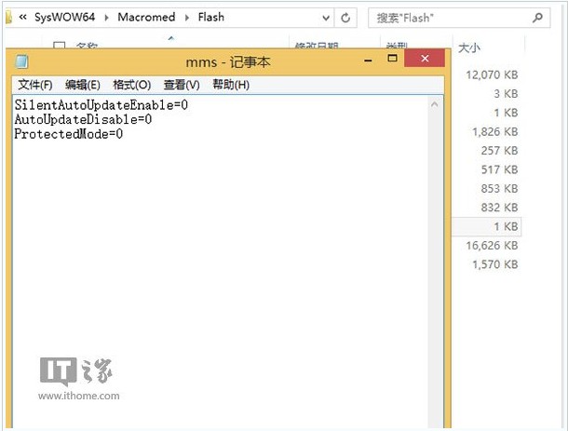Click the AutoUpdateDisable=0 line
568x431 pixels.
83,119
